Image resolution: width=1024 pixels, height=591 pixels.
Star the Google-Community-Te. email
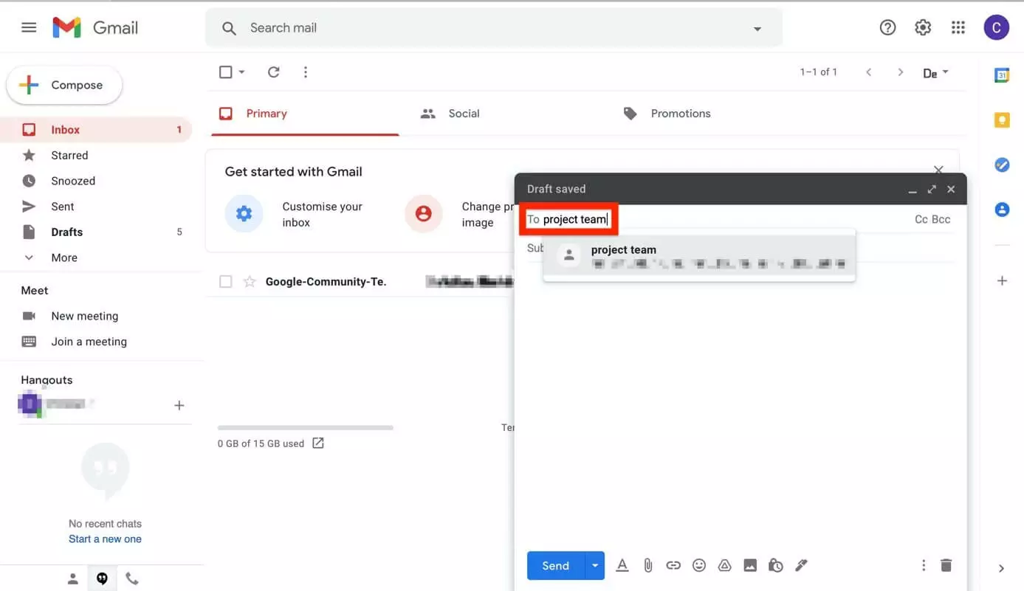pyautogui.click(x=250, y=281)
